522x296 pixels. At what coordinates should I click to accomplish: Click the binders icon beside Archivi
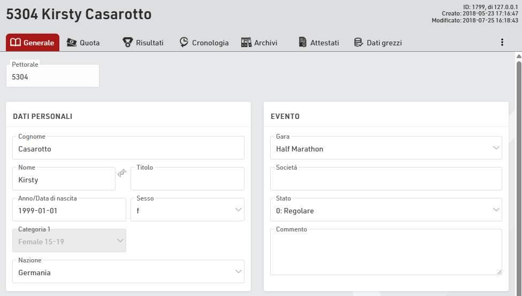(x=246, y=43)
